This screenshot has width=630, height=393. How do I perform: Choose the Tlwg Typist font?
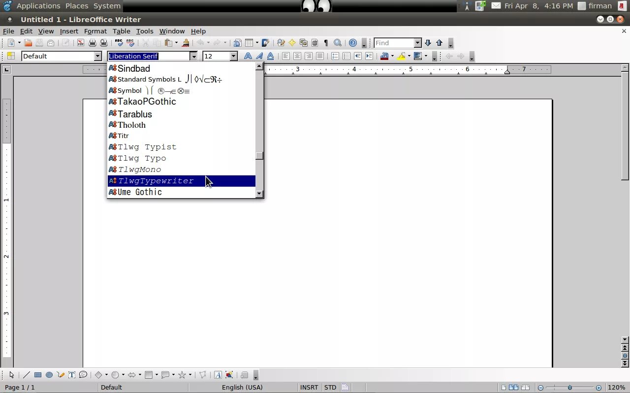point(181,147)
